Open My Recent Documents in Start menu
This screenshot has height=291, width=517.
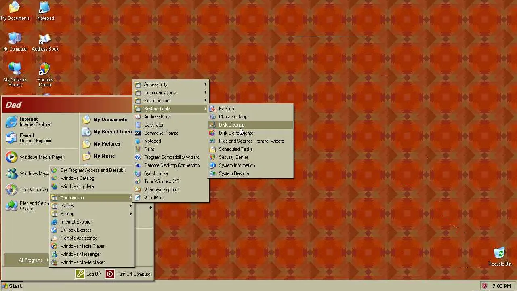(x=107, y=132)
